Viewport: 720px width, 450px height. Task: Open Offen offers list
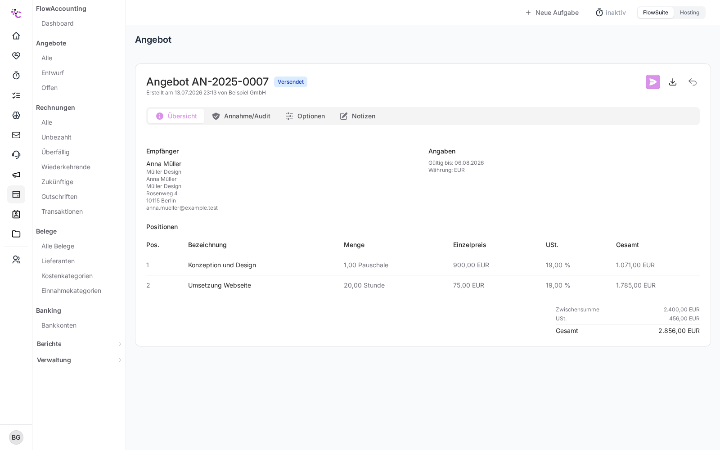click(x=49, y=88)
